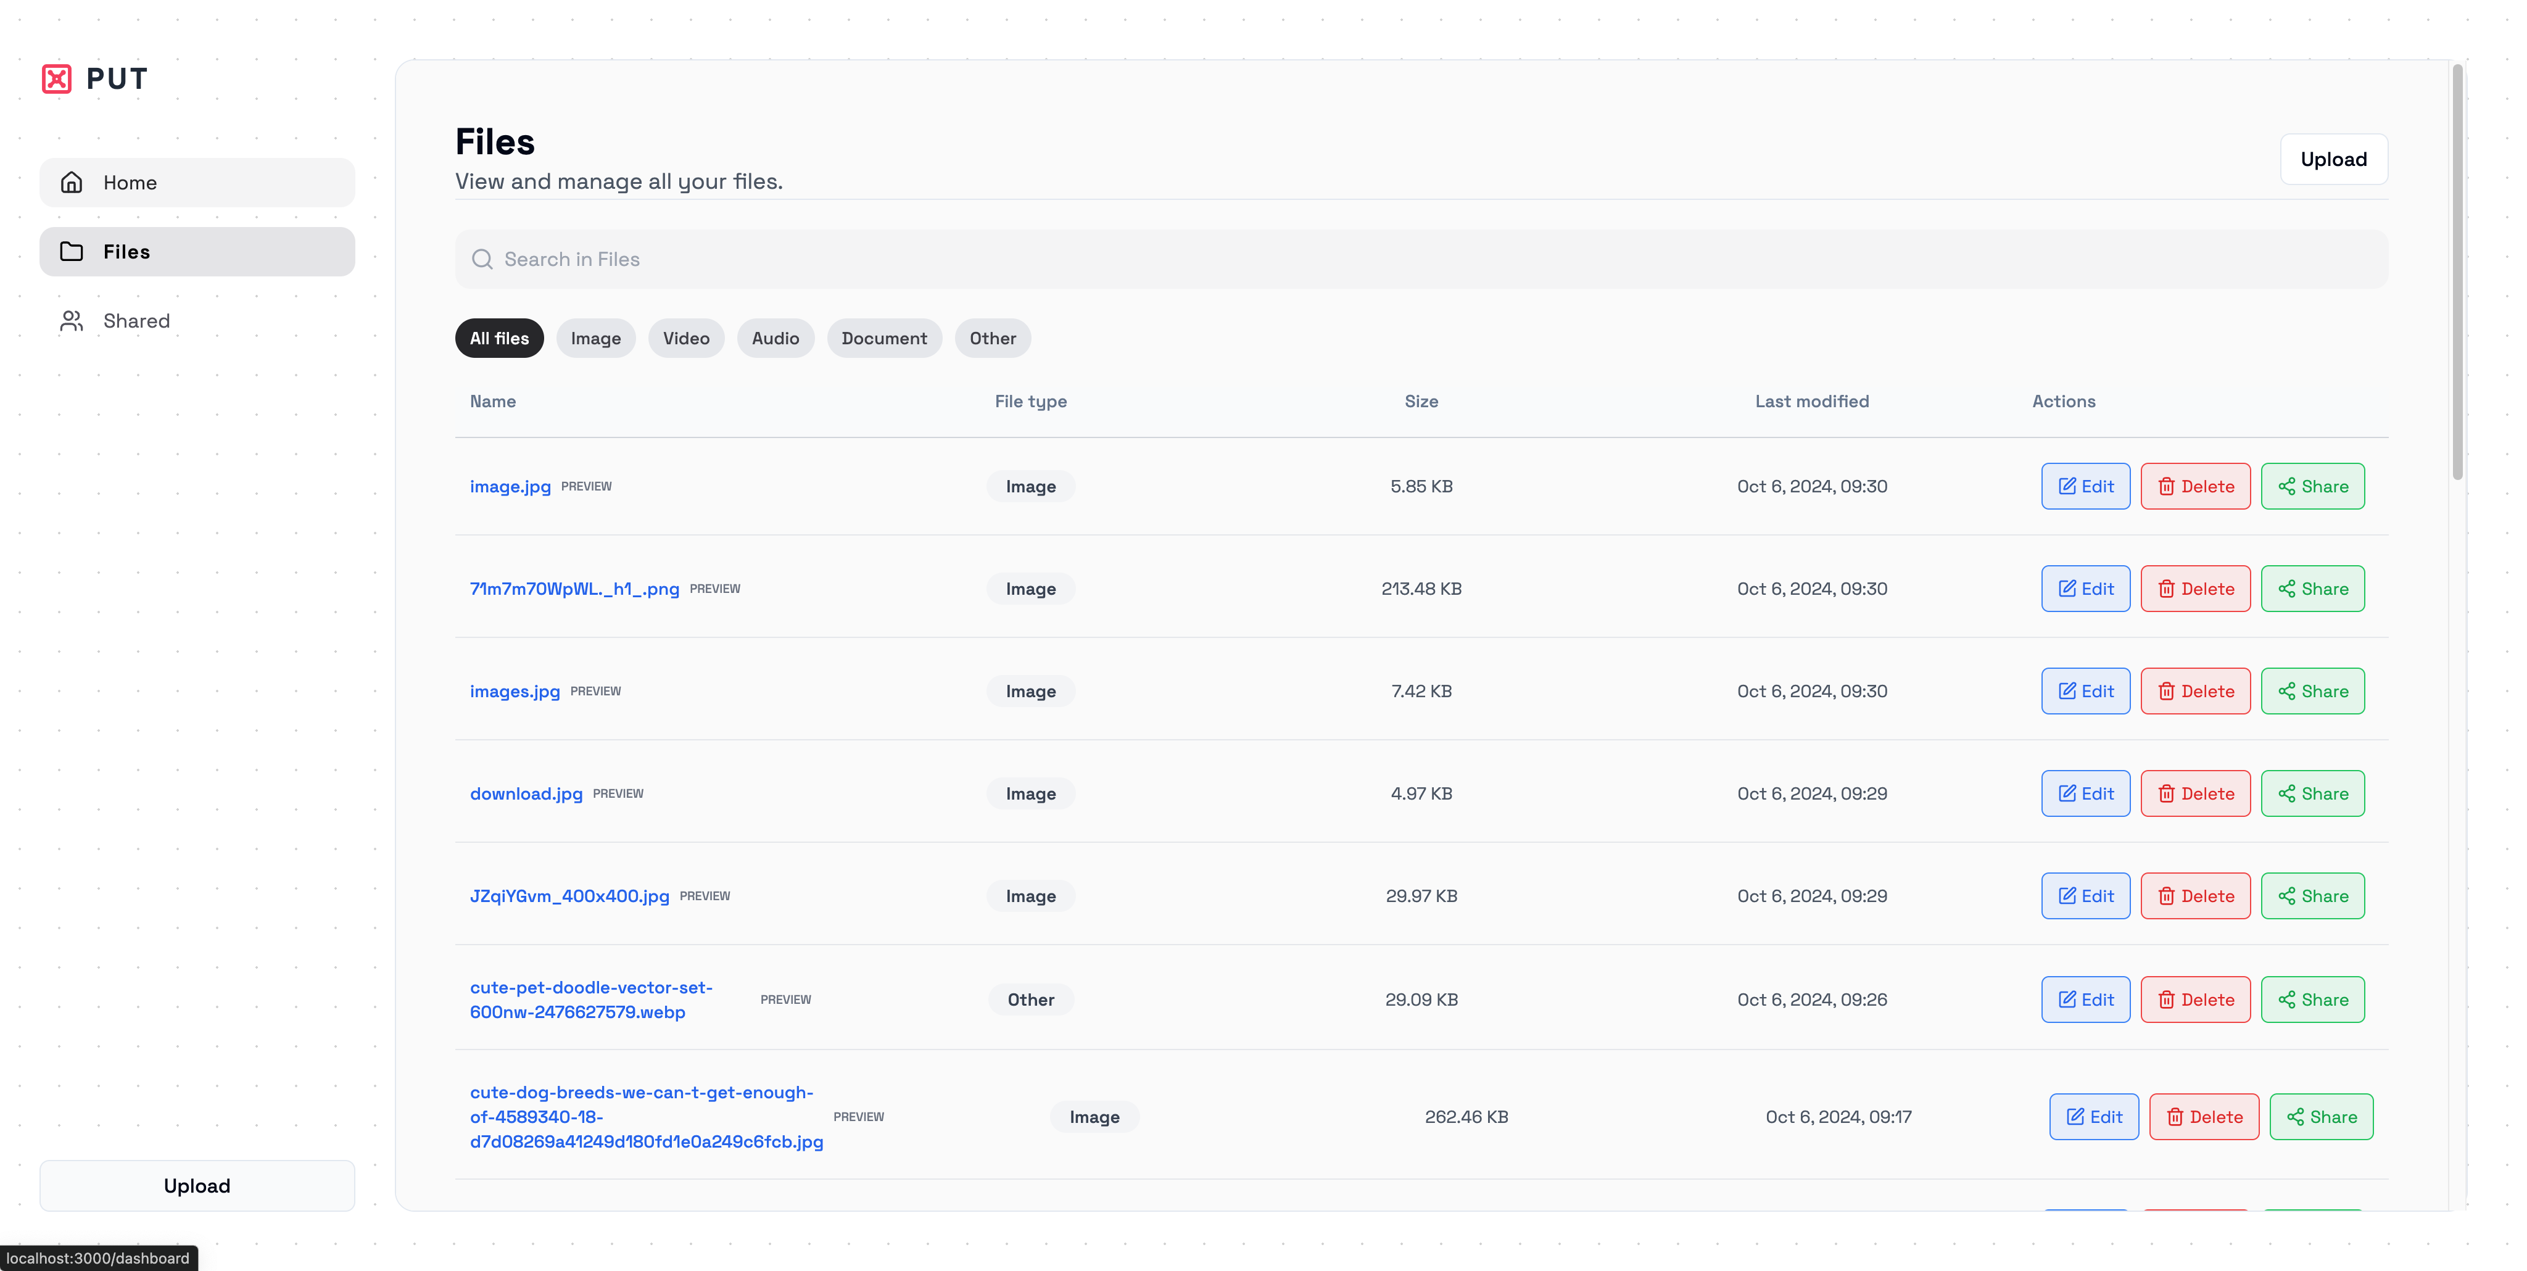Viewport: 2527px width, 1271px height.
Task: Click the Shared people icon in sidebar
Action: (x=72, y=321)
